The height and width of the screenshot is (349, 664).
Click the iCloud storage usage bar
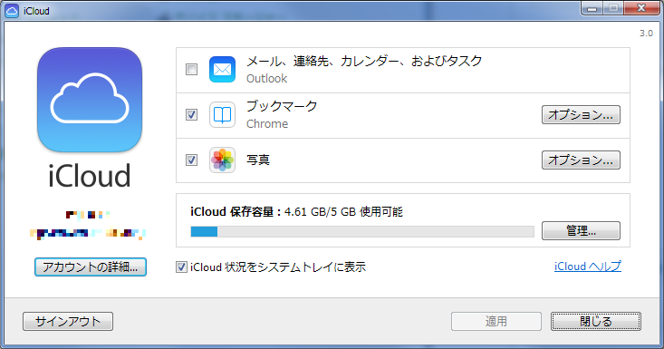(x=362, y=232)
